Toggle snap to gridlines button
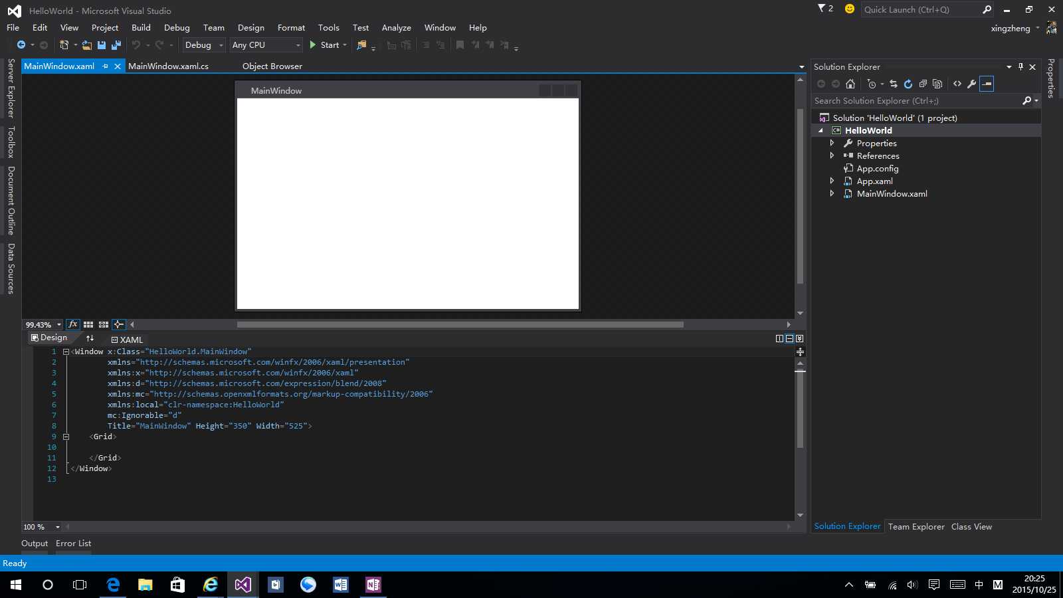Image resolution: width=1063 pixels, height=598 pixels. (x=104, y=324)
